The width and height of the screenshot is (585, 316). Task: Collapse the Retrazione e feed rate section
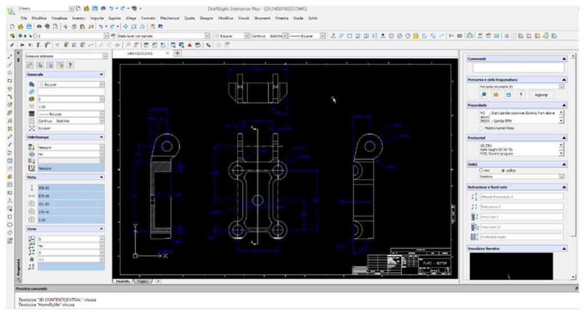coord(564,187)
